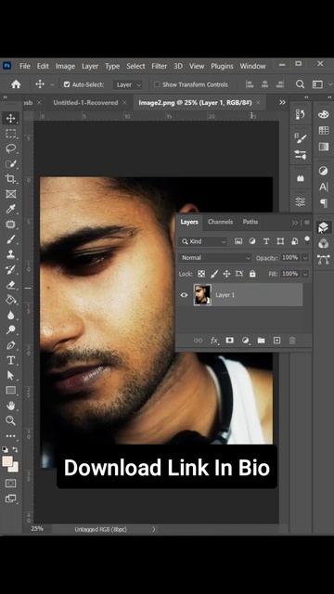
Task: Hide Layer 1 using eye icon
Action: [x=184, y=295]
